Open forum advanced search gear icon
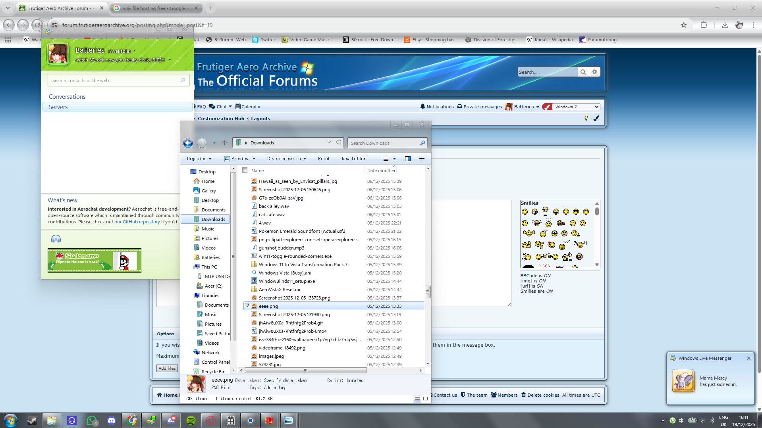Image resolution: width=762 pixels, height=428 pixels. point(594,72)
